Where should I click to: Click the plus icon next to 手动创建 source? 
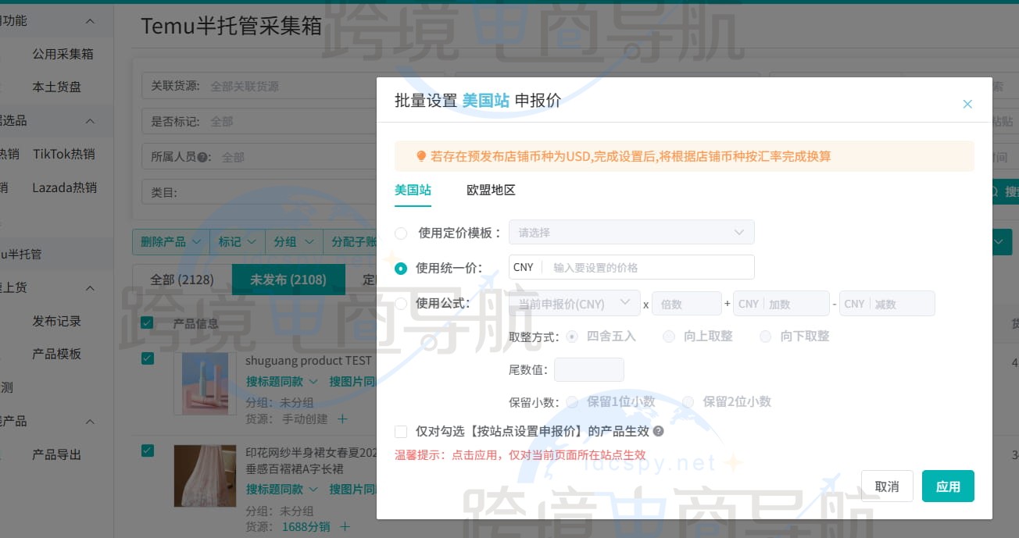click(x=341, y=419)
